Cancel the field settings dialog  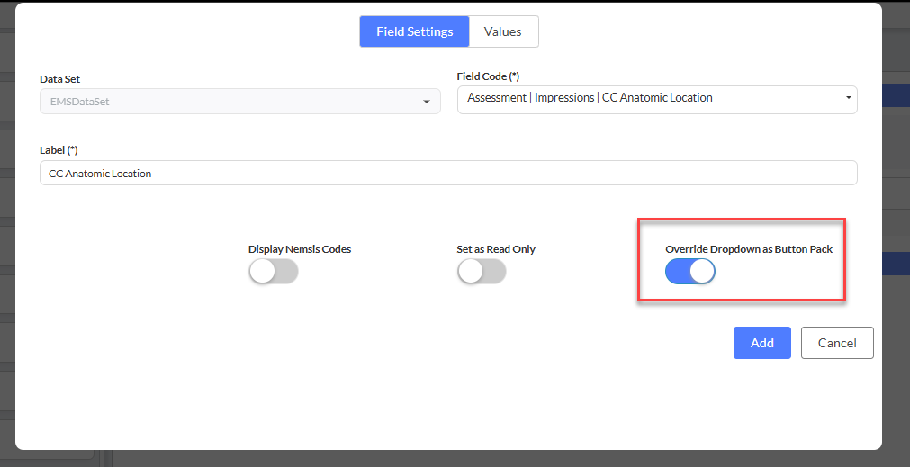click(837, 343)
